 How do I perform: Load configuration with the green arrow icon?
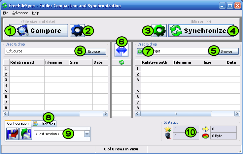click(26, 134)
